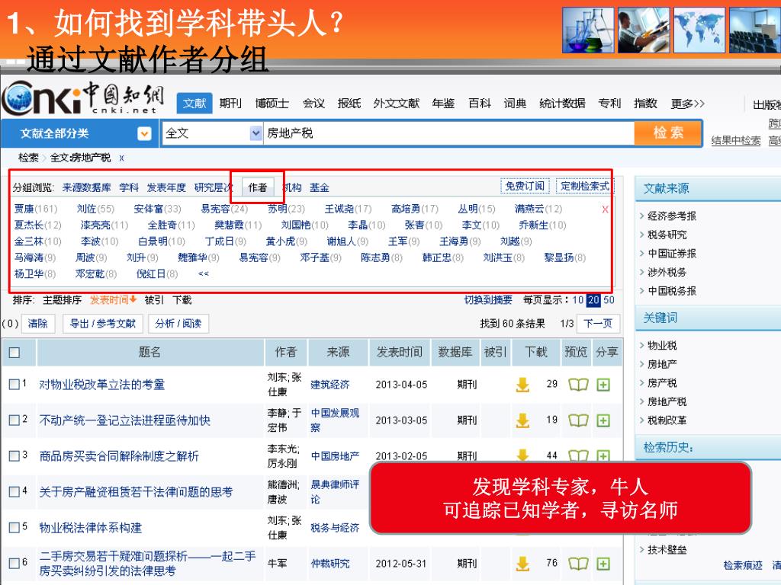Show 50 results per page
Viewport: 781px width, 585px height.
pos(609,300)
